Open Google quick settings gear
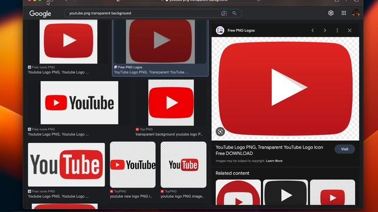This screenshot has width=378, height=212. (331, 13)
